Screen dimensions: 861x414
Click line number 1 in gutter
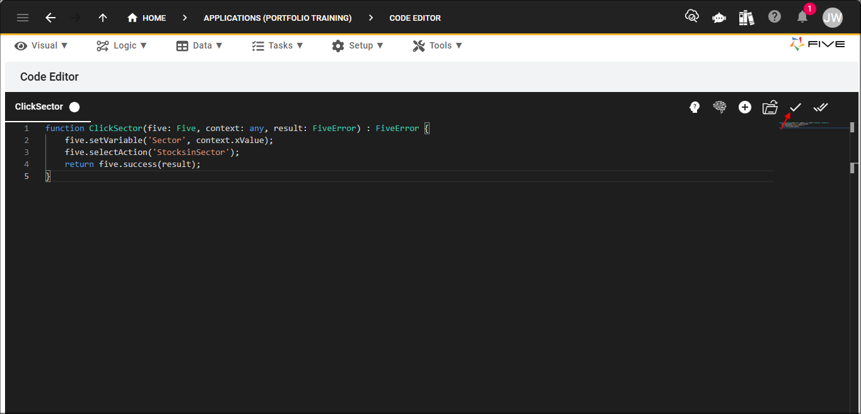click(26, 128)
